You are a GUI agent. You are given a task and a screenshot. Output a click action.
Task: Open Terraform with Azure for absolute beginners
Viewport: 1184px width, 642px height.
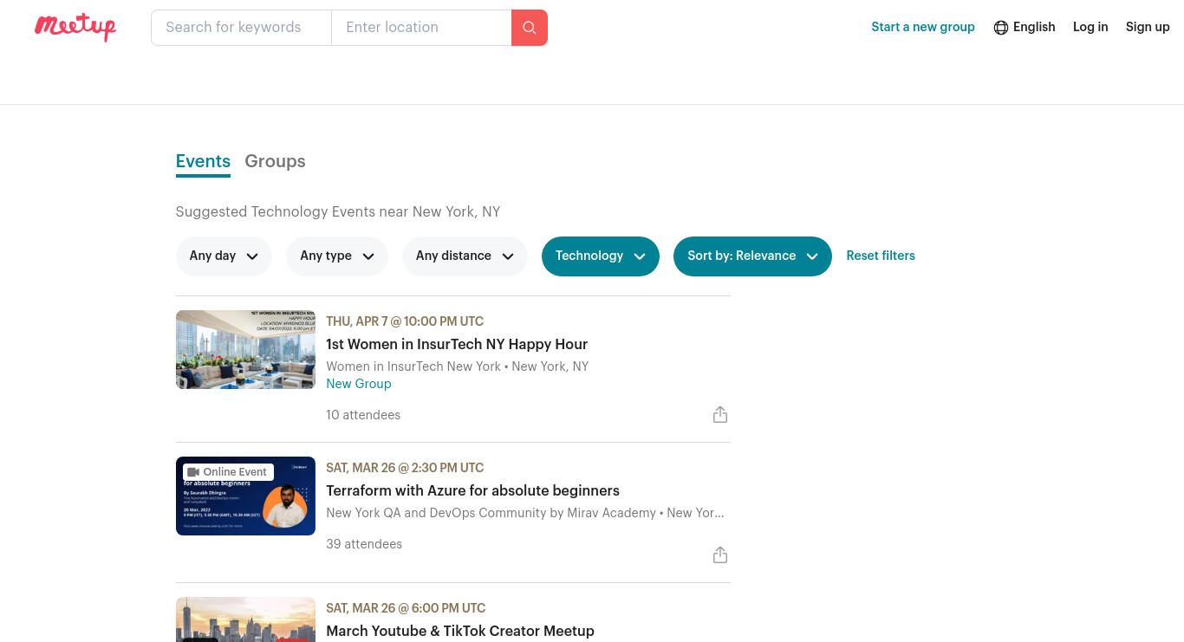[472, 490]
